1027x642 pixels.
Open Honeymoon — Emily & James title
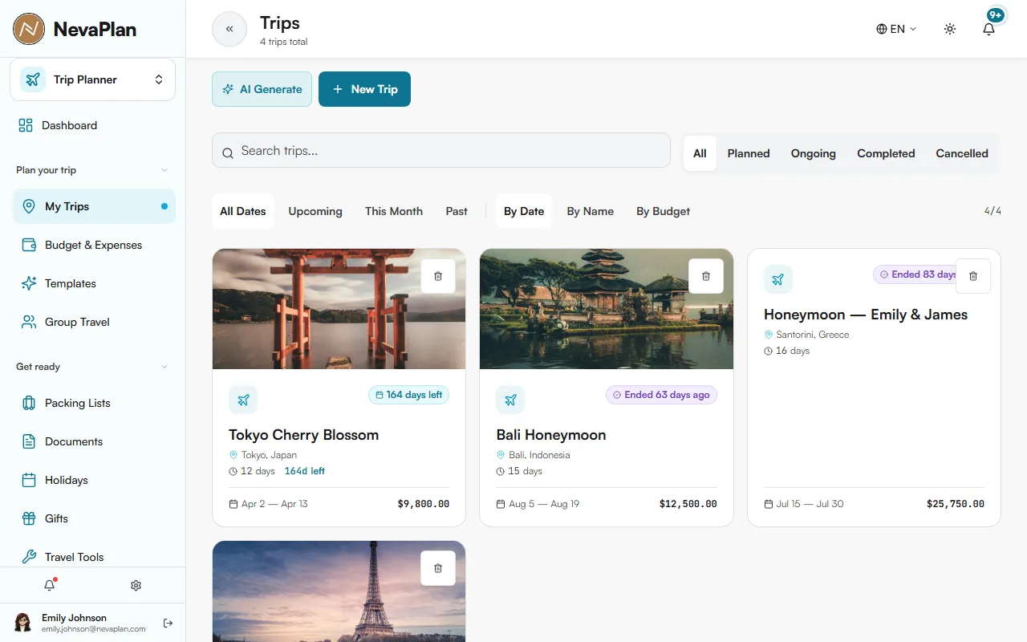tap(866, 315)
